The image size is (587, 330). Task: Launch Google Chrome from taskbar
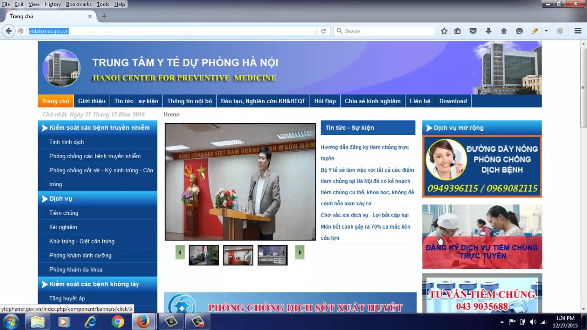(118, 322)
